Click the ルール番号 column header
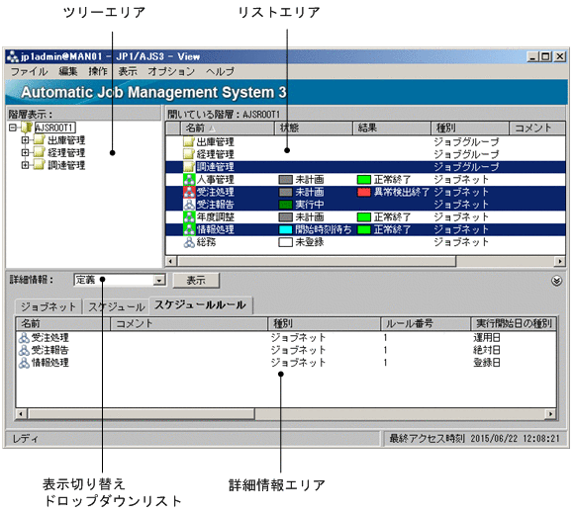Image resolution: width=574 pixels, height=513 pixels. [426, 323]
